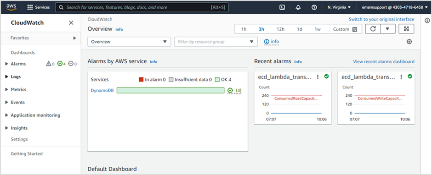Image resolution: width=432 pixels, height=175 pixels.
Task: Click the CloudWatch breadcrumb
Action: coord(100,19)
